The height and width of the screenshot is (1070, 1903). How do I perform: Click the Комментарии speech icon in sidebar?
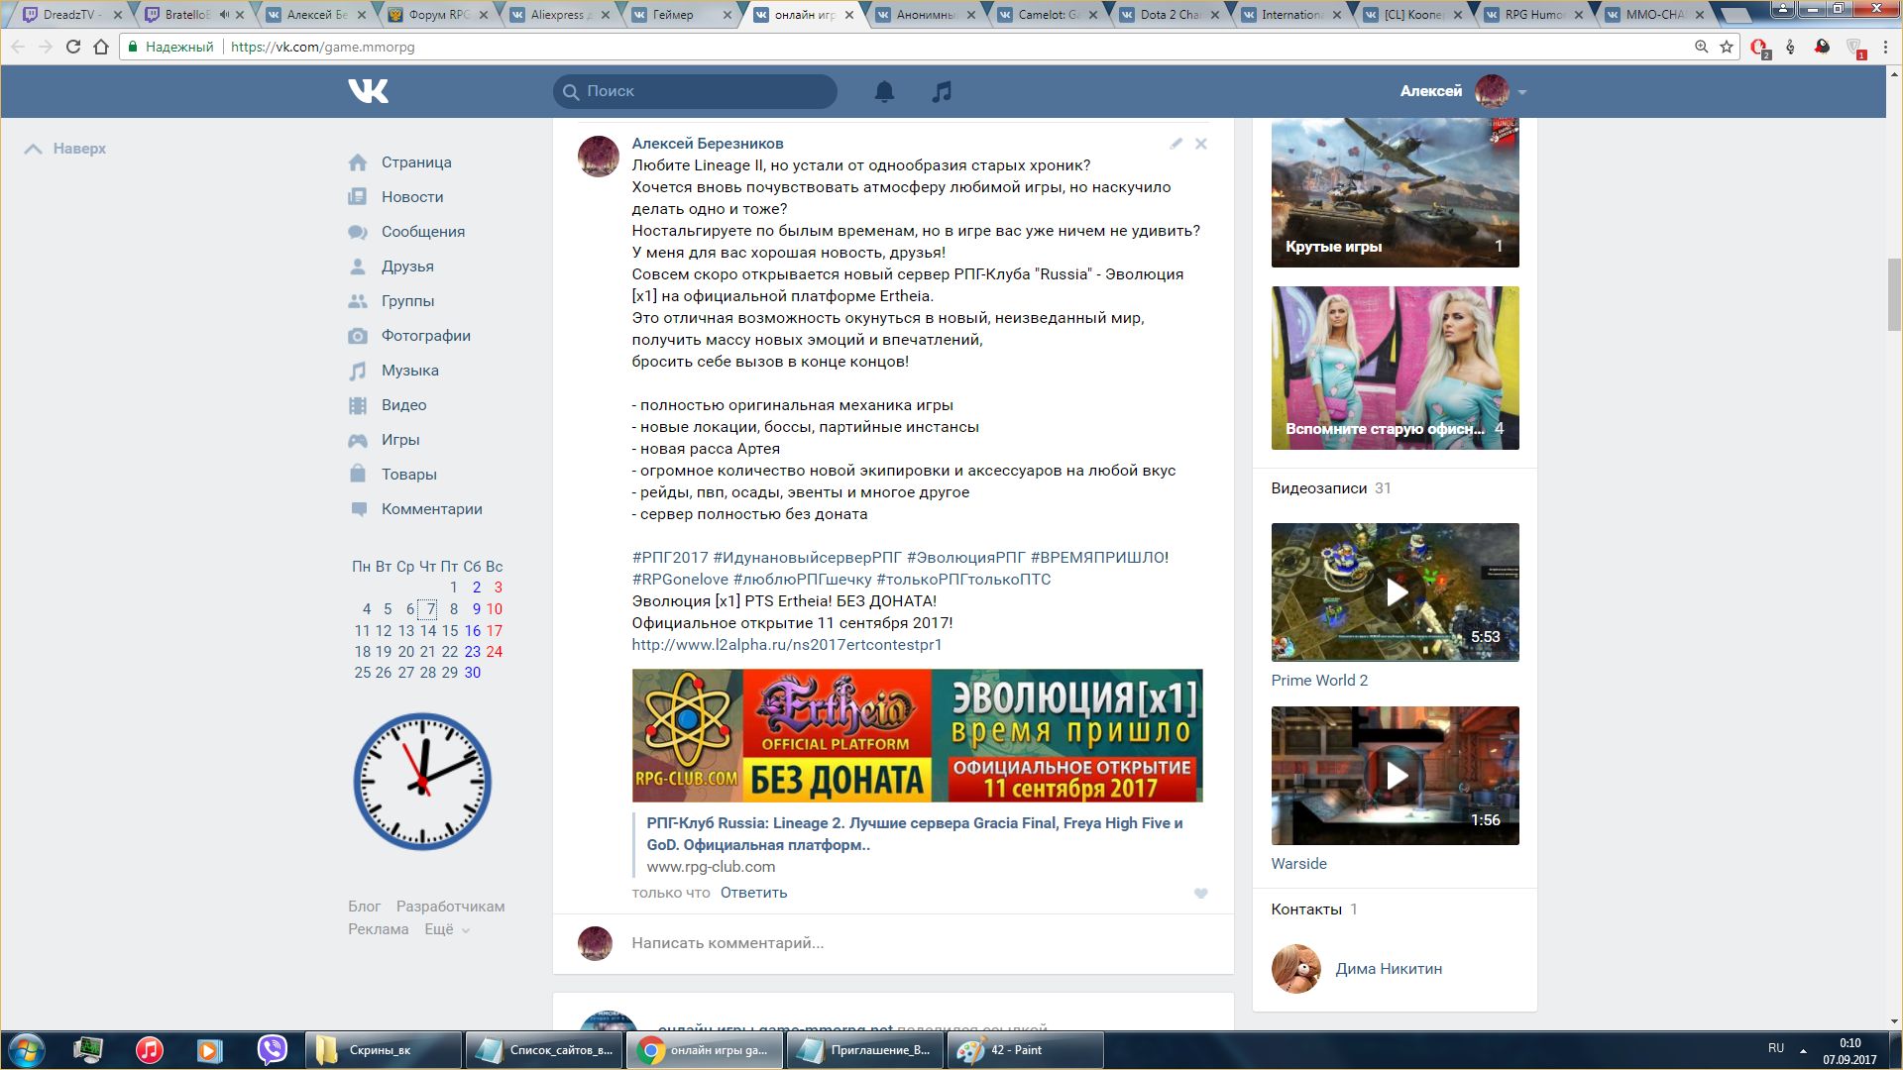[x=358, y=509]
